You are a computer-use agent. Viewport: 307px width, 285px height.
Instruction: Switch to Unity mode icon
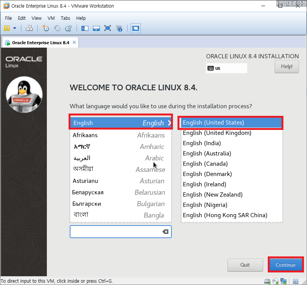point(119,29)
